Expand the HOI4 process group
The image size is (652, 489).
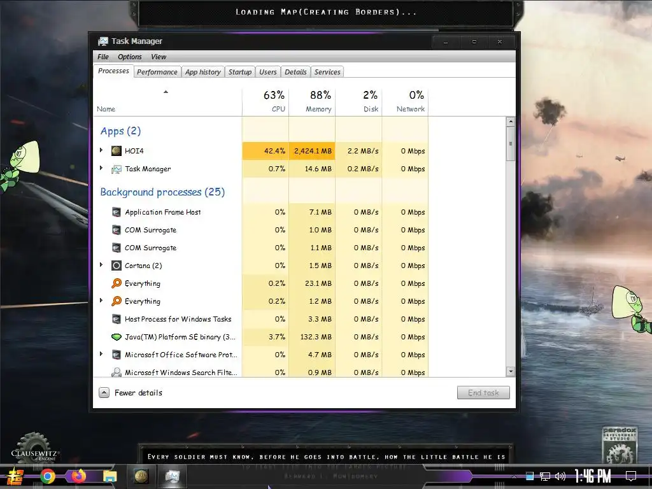tap(101, 150)
